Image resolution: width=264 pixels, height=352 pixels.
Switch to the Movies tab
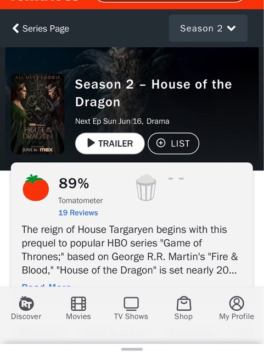[x=78, y=308]
